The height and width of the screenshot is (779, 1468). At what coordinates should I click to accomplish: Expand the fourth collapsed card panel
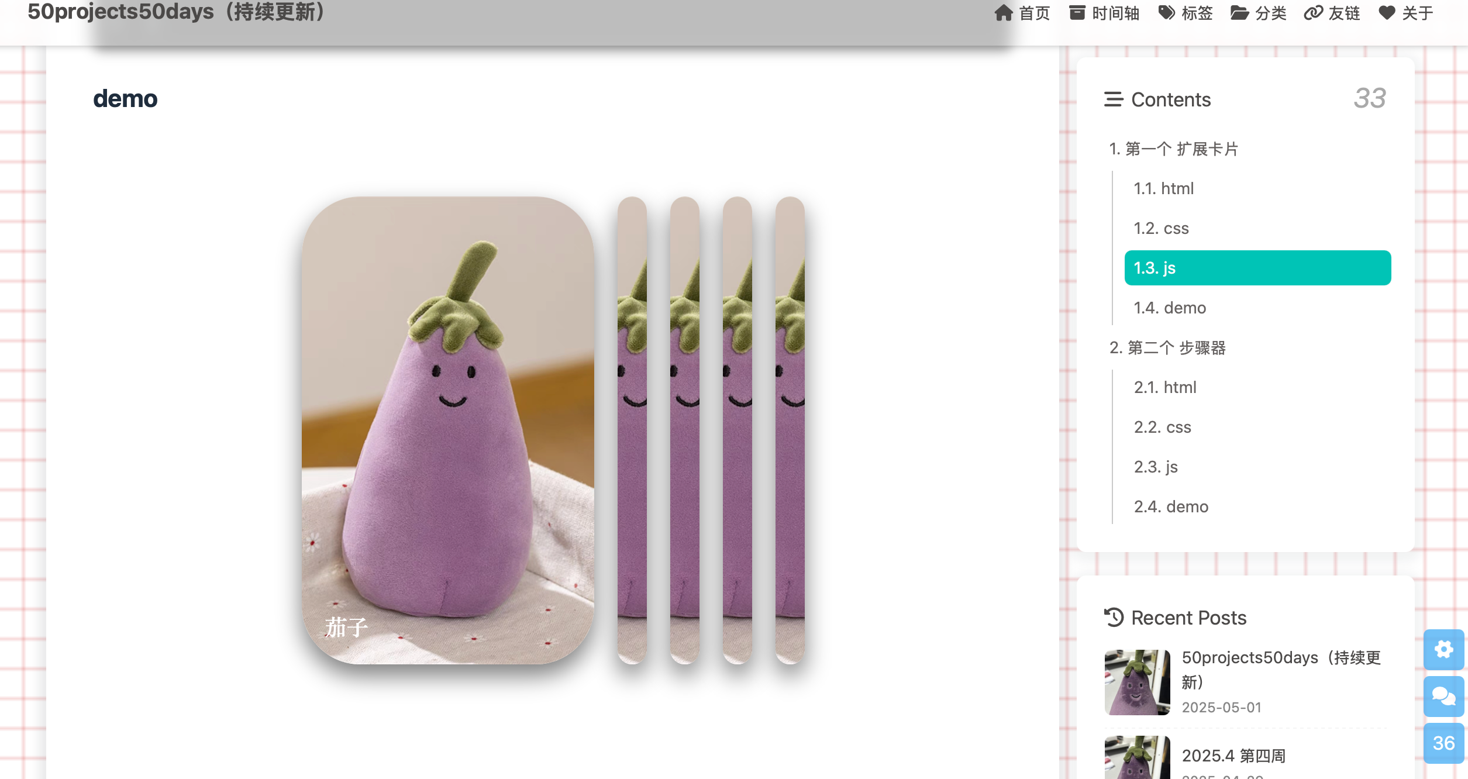coord(790,430)
